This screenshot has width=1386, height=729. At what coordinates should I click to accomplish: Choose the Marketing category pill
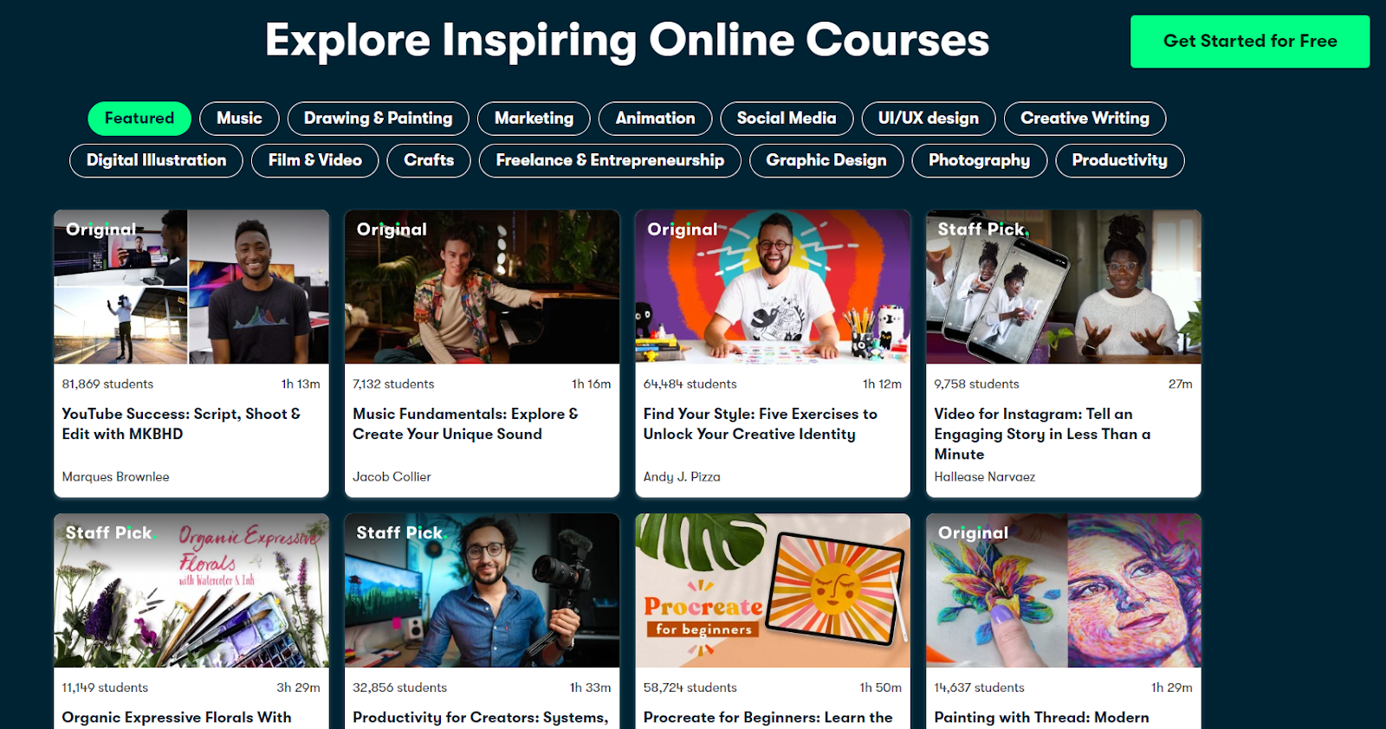(x=534, y=119)
